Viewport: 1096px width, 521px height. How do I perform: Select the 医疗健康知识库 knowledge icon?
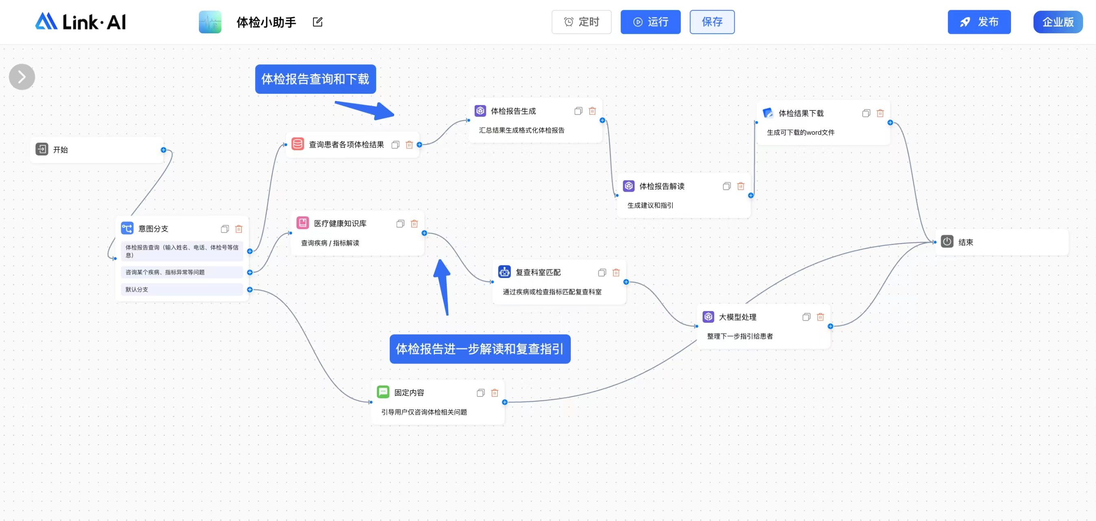[x=303, y=223]
